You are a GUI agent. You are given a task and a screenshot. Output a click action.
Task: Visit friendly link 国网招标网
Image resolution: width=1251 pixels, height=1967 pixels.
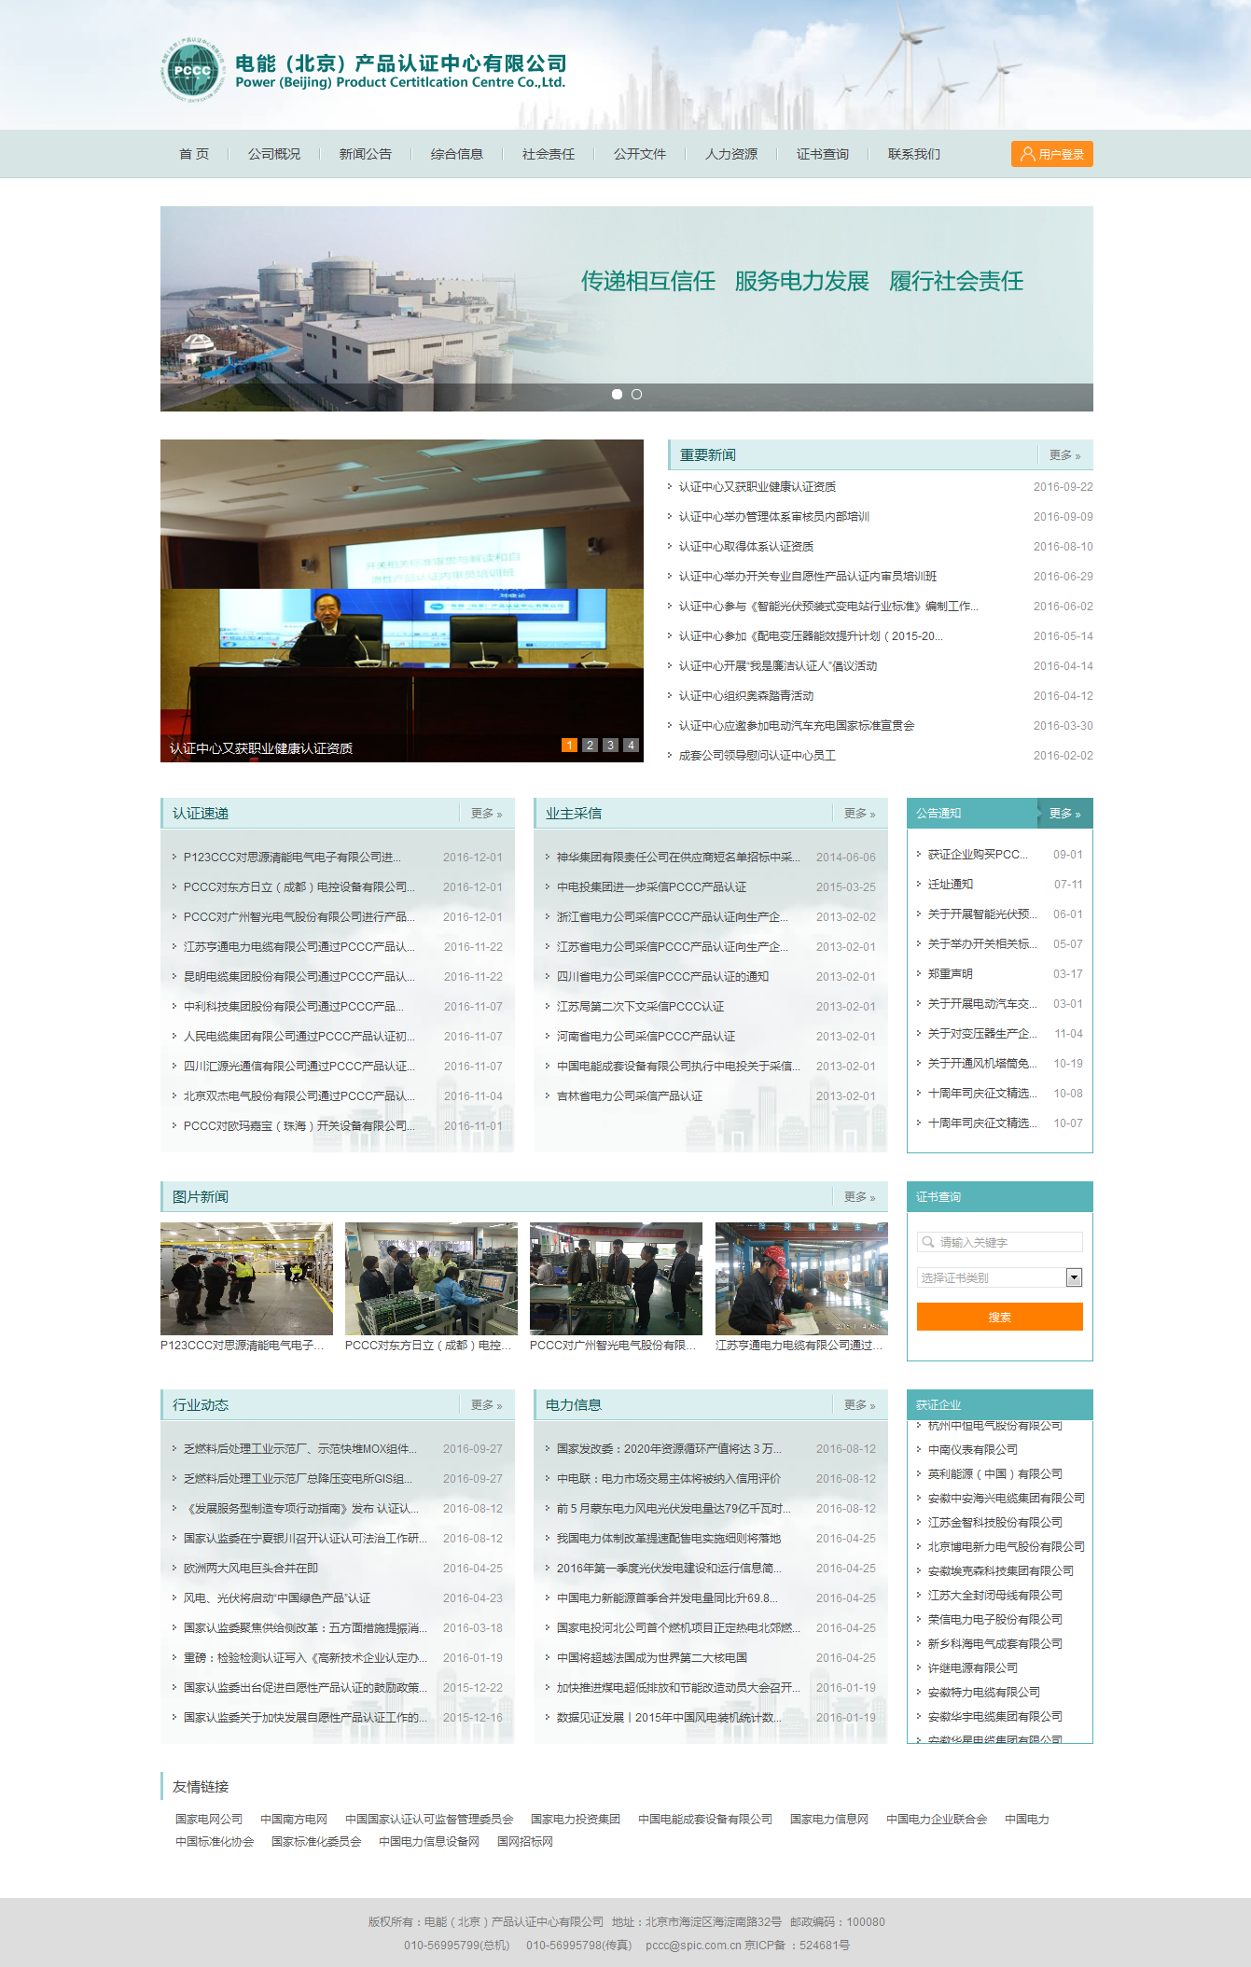pos(525,1841)
